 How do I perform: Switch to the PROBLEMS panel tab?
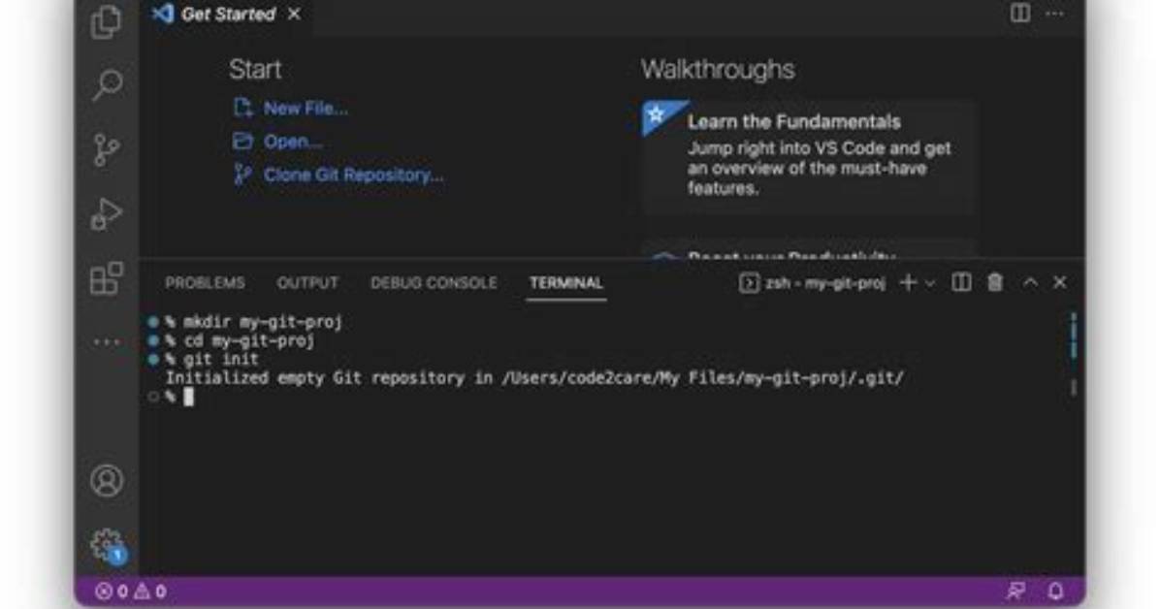point(205,282)
